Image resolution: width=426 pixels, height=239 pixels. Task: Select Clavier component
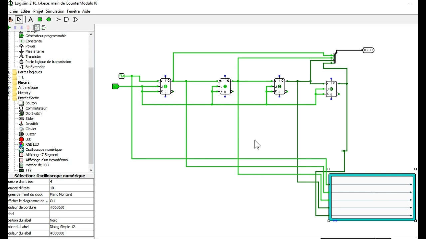(31, 129)
